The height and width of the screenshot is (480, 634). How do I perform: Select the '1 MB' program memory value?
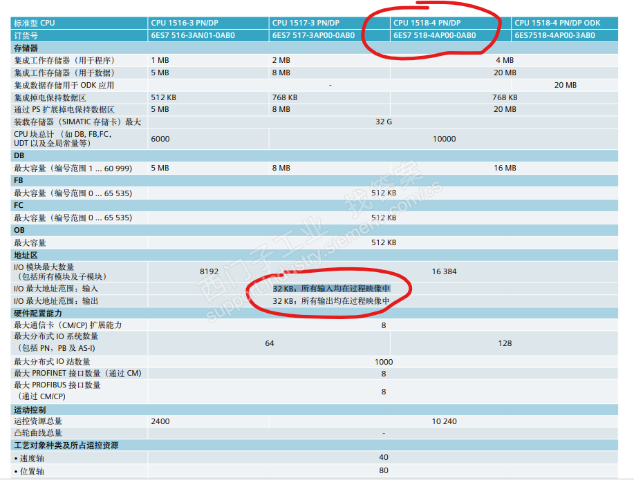tap(160, 60)
